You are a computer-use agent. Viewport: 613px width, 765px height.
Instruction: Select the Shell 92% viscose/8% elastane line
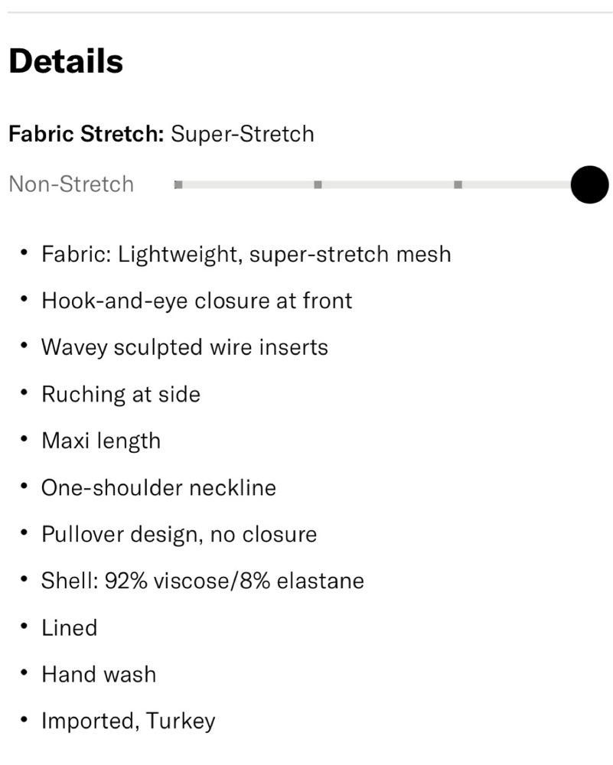pyautogui.click(x=202, y=581)
